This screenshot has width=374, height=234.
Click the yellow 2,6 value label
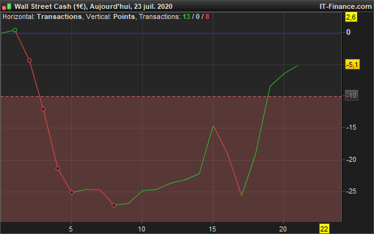tap(351, 17)
